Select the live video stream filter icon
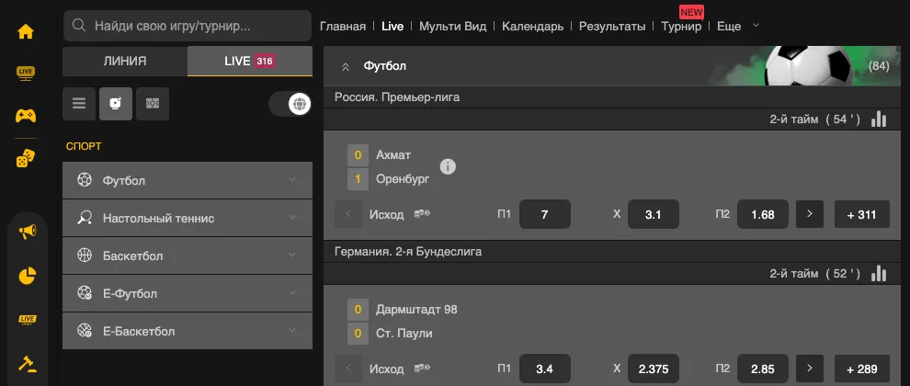Viewport: 910px width, 386px height. coord(116,104)
